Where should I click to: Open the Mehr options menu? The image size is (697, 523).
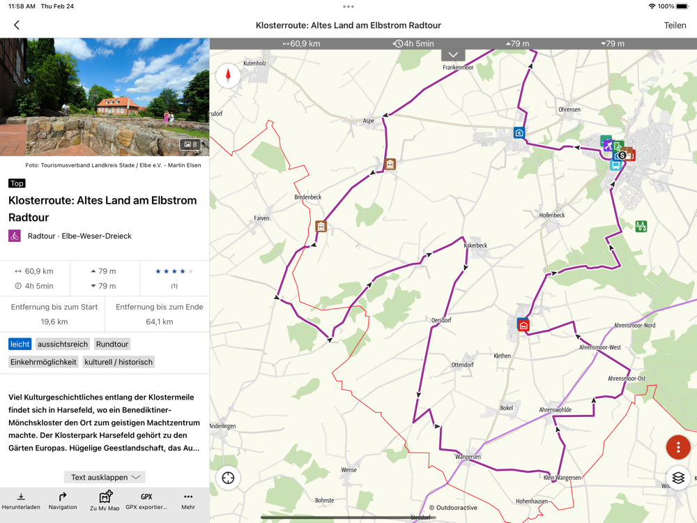point(188,501)
